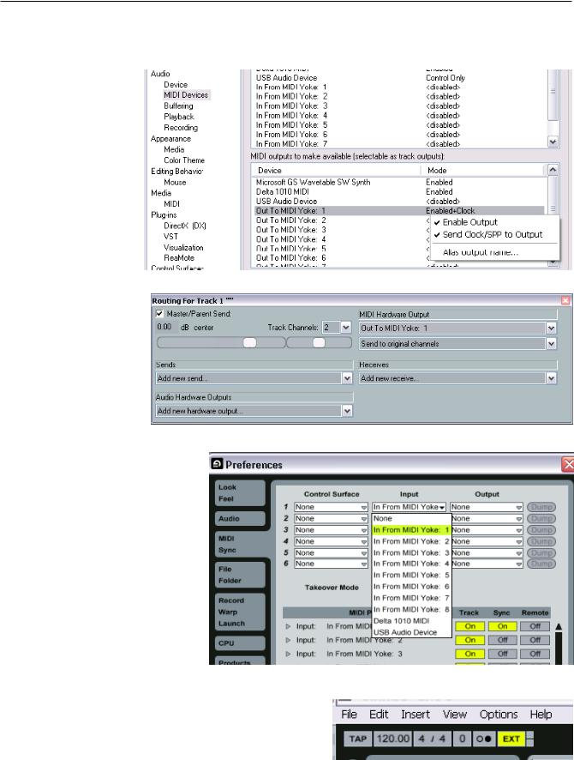Toggle Track On for In From MIDI Yoke: 1 input
Screen dimensions: 574x760
pyautogui.click(x=470, y=627)
